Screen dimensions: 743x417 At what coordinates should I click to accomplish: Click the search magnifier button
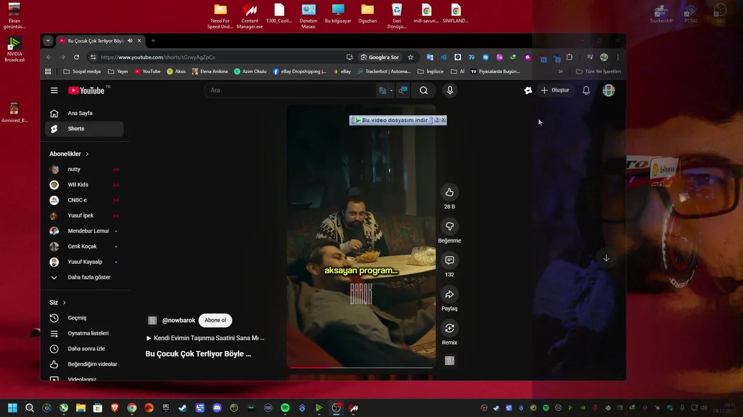click(424, 90)
